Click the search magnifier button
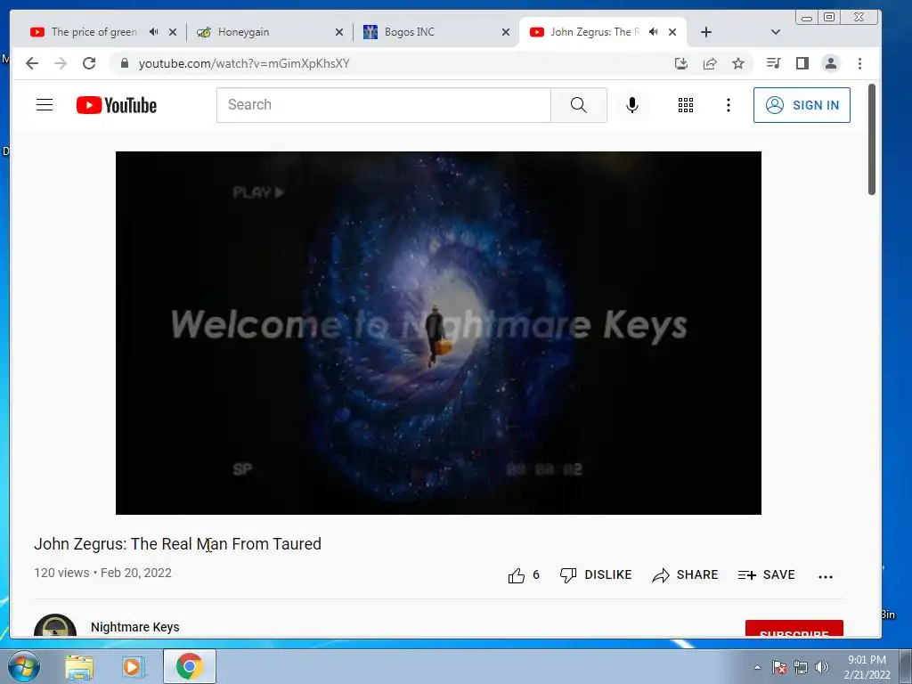 point(579,105)
